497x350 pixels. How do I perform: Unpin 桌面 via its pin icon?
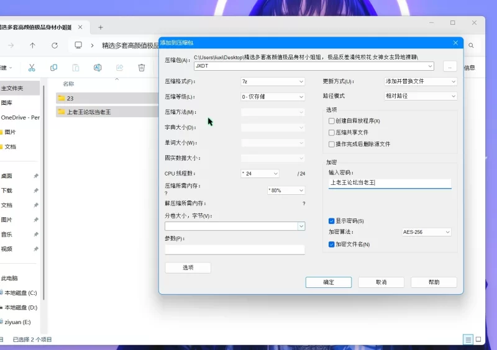(x=36, y=176)
